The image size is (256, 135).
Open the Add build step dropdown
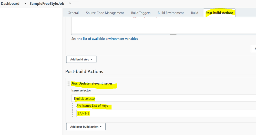point(81,59)
